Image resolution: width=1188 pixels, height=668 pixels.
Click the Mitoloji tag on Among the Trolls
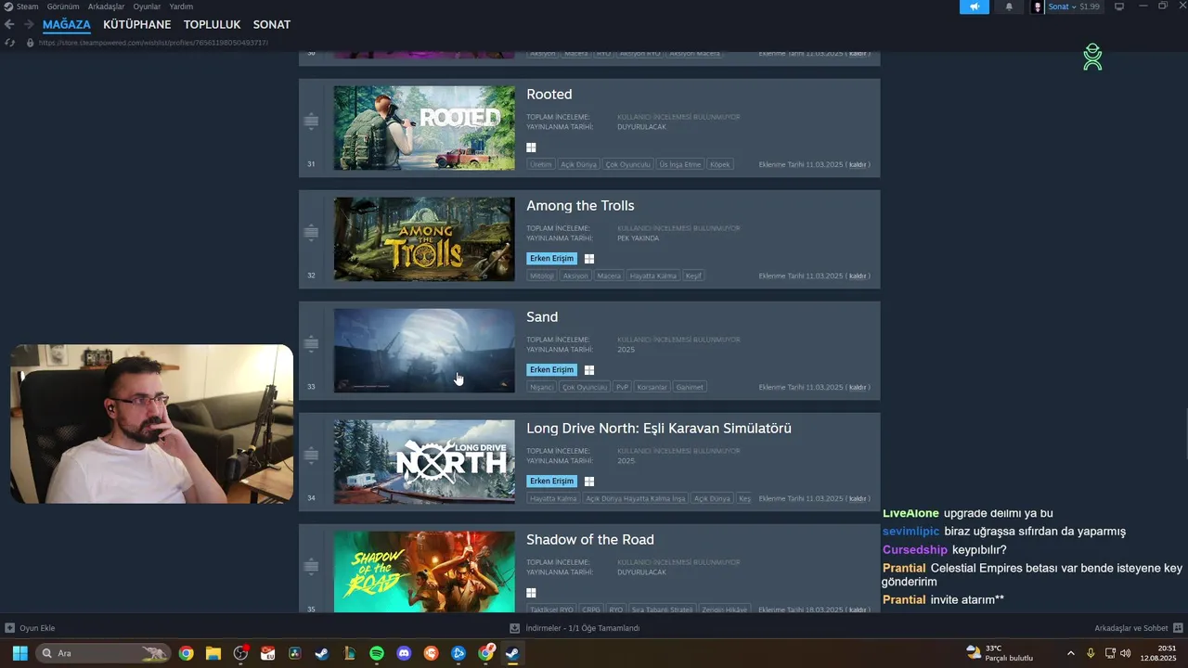[542, 276]
